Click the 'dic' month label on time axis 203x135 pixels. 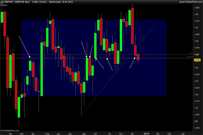point(132,134)
